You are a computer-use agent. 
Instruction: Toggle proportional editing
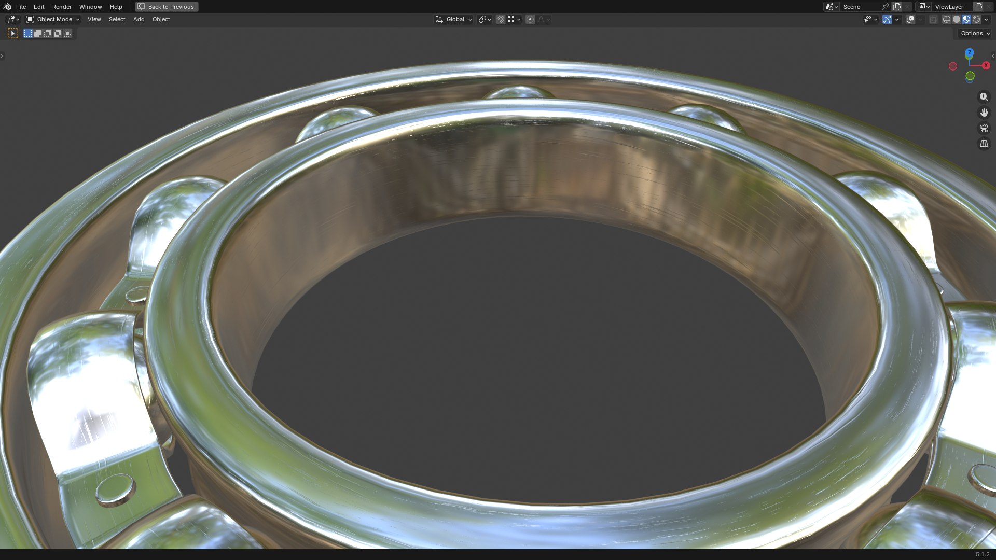(x=530, y=19)
